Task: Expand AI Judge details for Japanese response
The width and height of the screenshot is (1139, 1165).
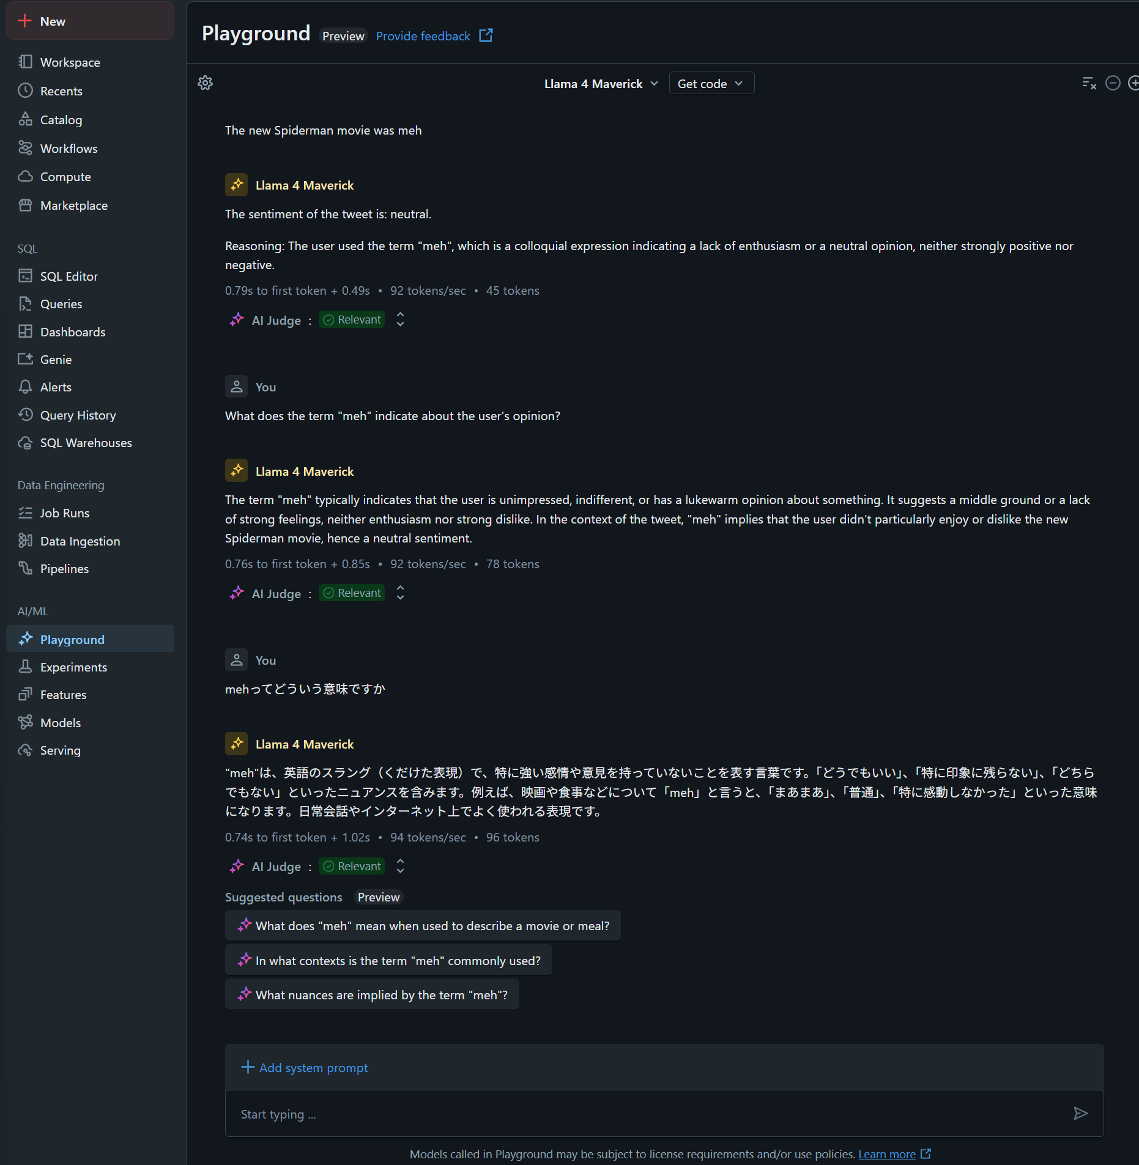Action: pos(400,866)
